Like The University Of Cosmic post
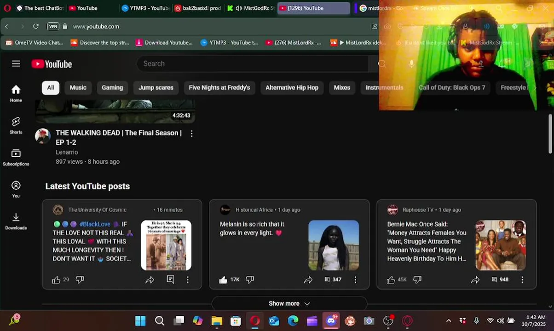 point(56,280)
